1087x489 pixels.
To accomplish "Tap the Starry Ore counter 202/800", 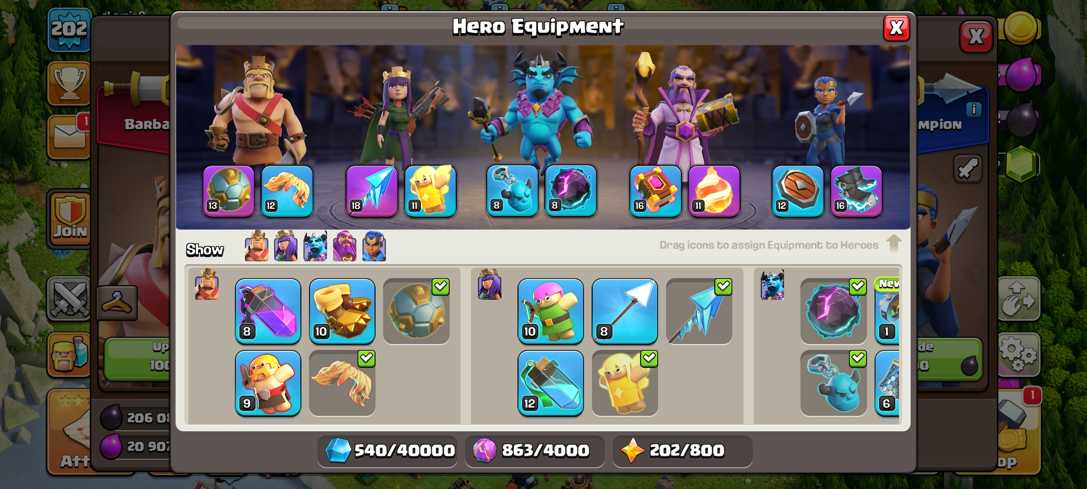I will 682,451.
